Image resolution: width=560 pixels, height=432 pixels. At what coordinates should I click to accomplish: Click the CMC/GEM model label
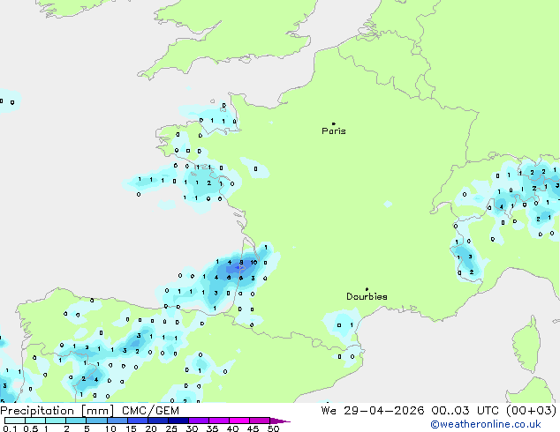pos(150,411)
